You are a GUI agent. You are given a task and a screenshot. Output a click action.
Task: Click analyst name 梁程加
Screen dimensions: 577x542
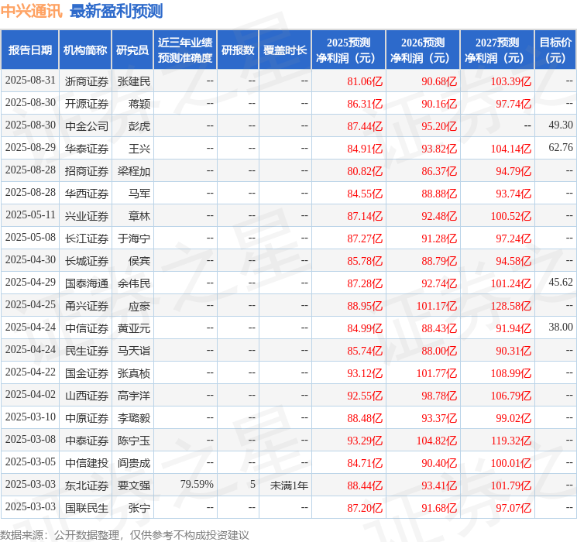pyautogui.click(x=134, y=171)
